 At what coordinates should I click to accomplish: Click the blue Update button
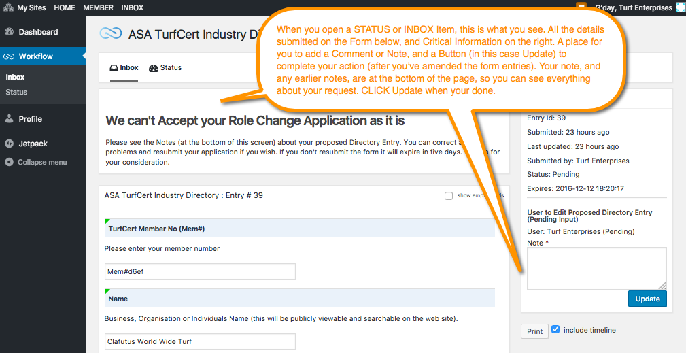tap(647, 299)
